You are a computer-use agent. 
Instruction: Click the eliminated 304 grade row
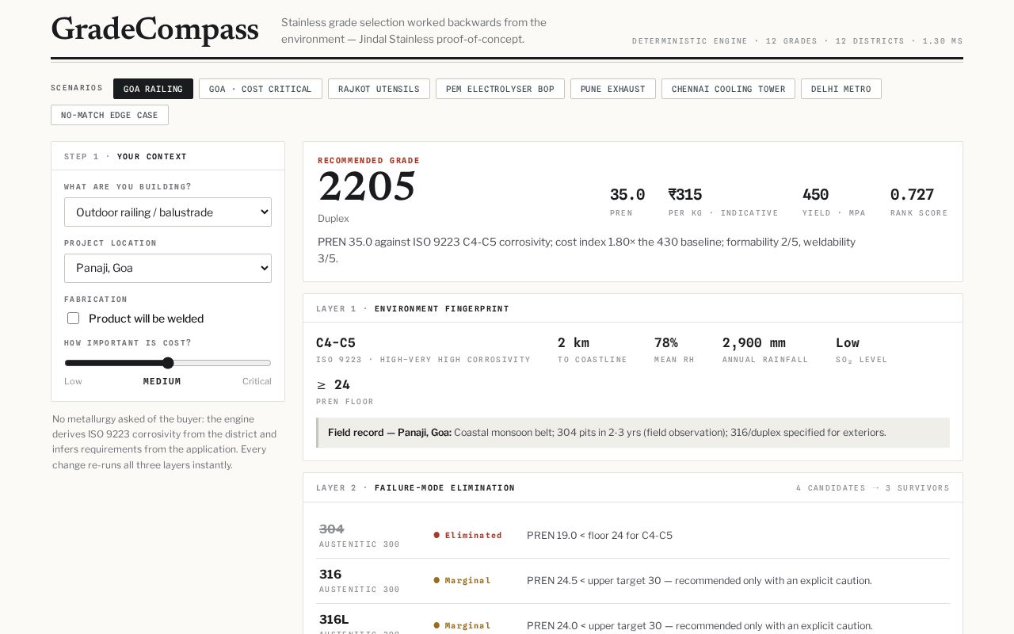coord(633,536)
